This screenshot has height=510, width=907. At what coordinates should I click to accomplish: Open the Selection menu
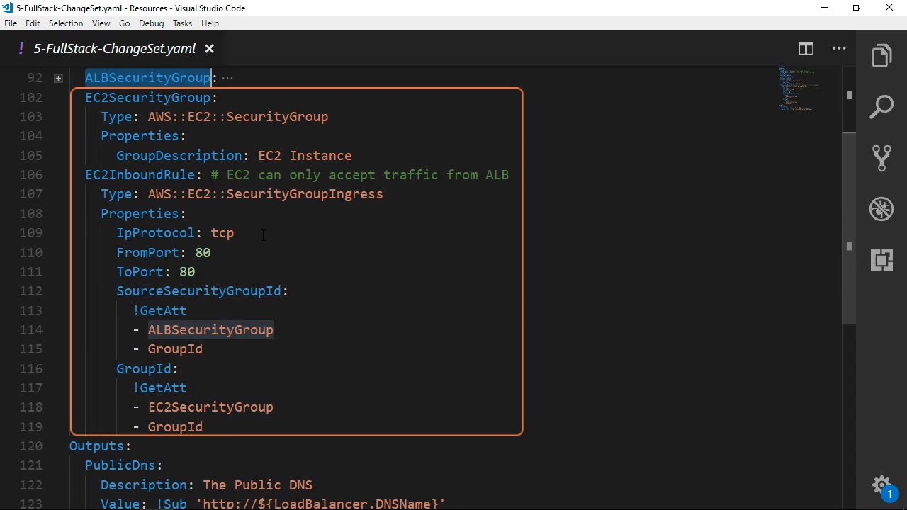(x=66, y=23)
